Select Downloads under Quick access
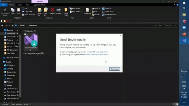This screenshot has width=189, height=106. click(x=11, y=33)
